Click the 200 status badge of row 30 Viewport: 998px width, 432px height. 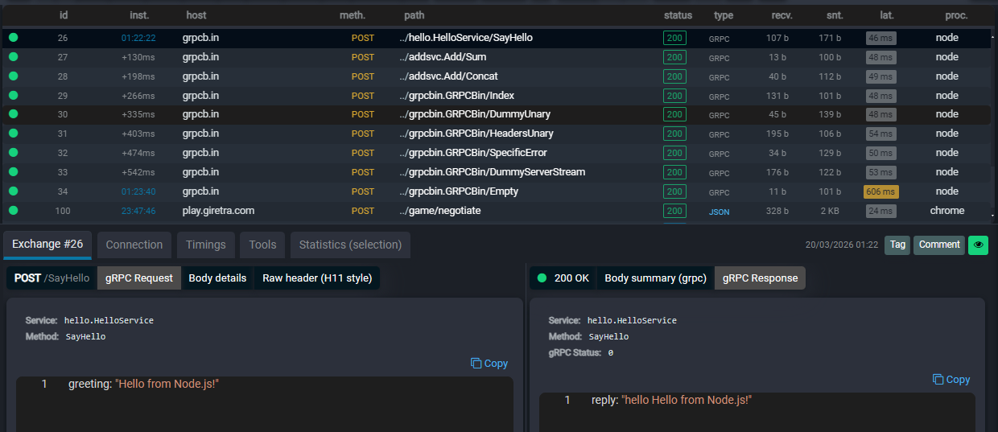[x=674, y=115]
